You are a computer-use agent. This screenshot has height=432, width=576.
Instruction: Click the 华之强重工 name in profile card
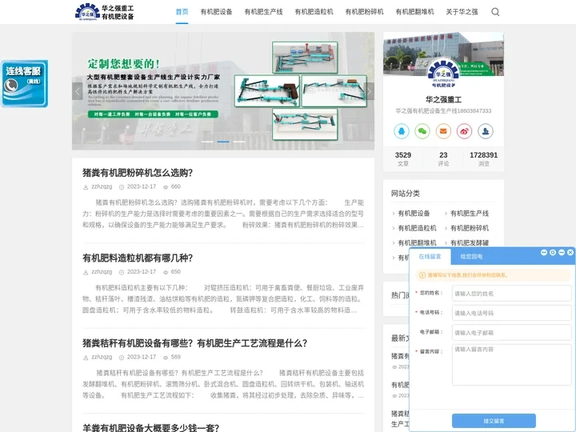pyautogui.click(x=443, y=99)
